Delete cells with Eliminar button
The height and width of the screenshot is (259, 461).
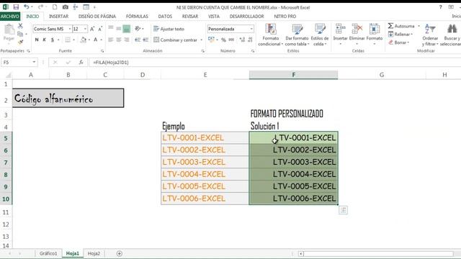(357, 35)
